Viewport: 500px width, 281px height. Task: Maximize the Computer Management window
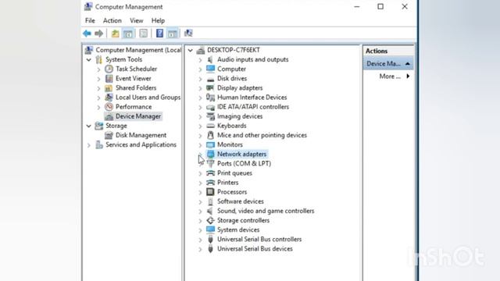pyautogui.click(x=380, y=7)
